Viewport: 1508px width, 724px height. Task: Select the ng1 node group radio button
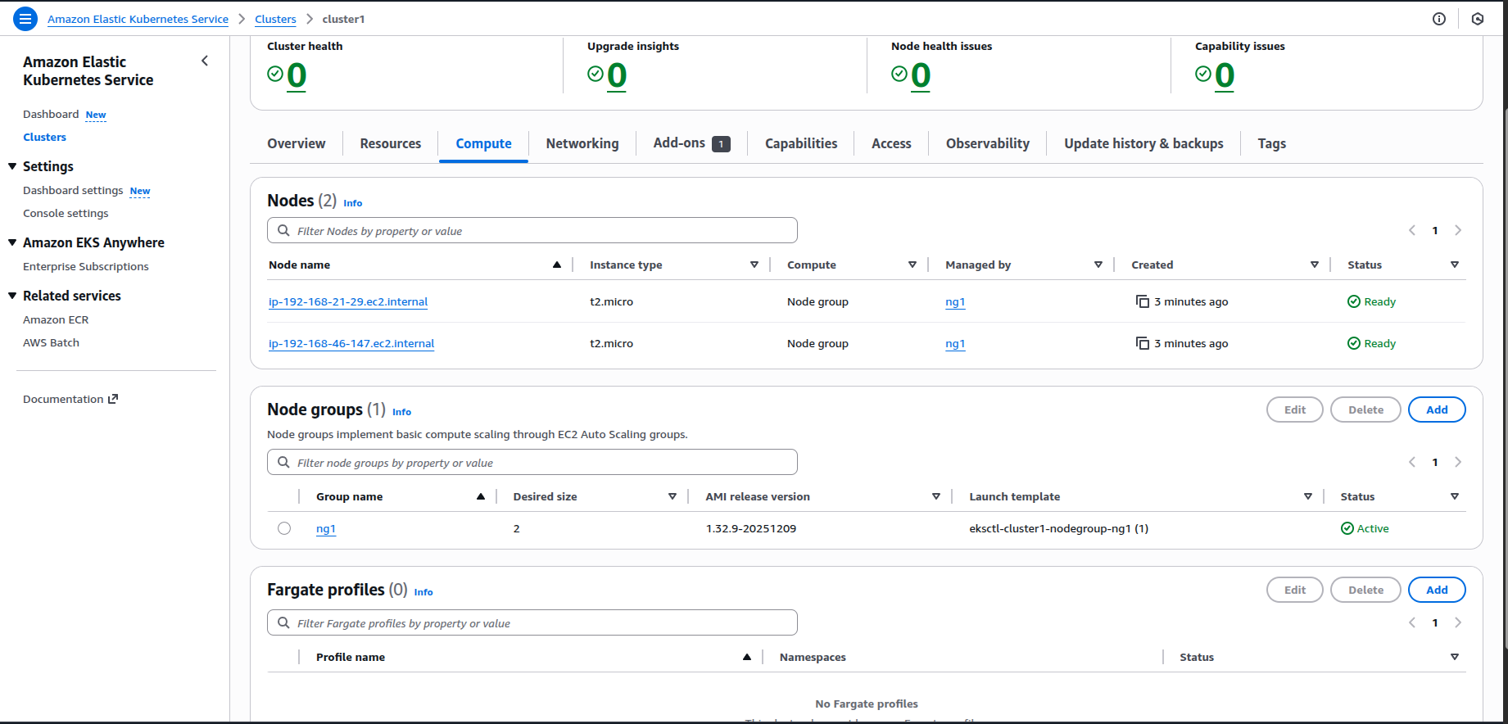[x=284, y=528]
